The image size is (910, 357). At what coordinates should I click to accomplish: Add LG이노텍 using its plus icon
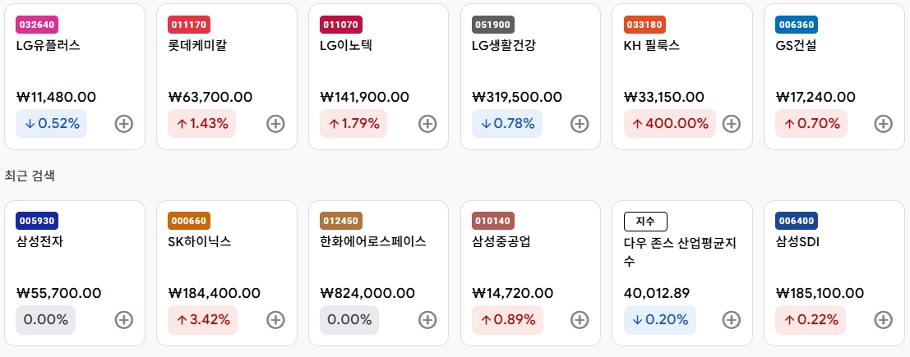click(x=427, y=123)
